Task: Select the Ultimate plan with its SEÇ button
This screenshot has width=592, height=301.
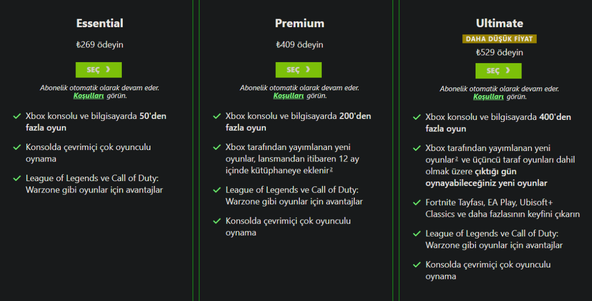Action: coord(498,71)
